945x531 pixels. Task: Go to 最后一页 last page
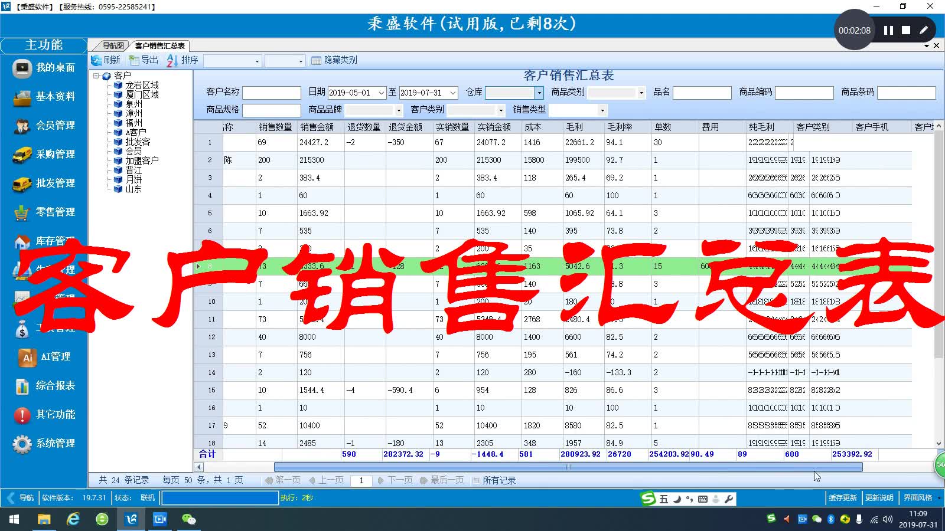click(442, 480)
